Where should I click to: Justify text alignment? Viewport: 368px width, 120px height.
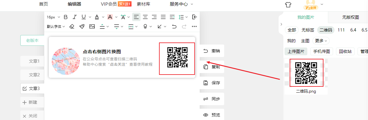click(163, 17)
